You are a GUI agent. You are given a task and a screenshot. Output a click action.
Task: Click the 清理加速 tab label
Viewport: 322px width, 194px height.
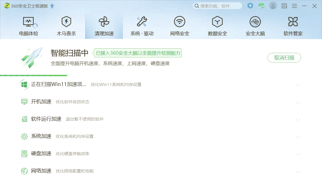click(104, 33)
